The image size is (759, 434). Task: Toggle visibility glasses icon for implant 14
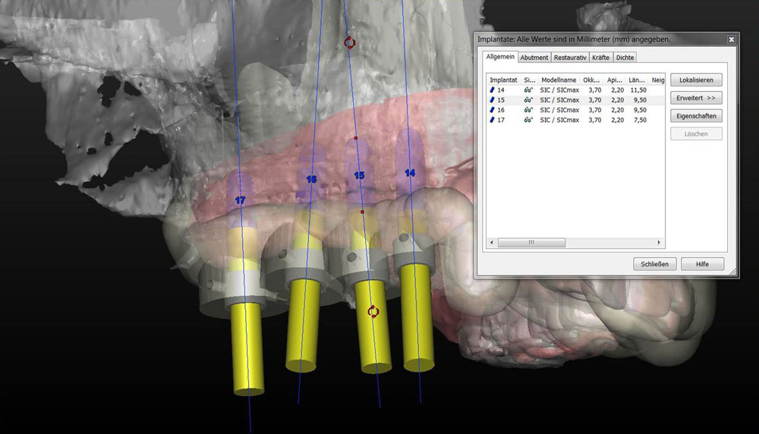pos(528,90)
